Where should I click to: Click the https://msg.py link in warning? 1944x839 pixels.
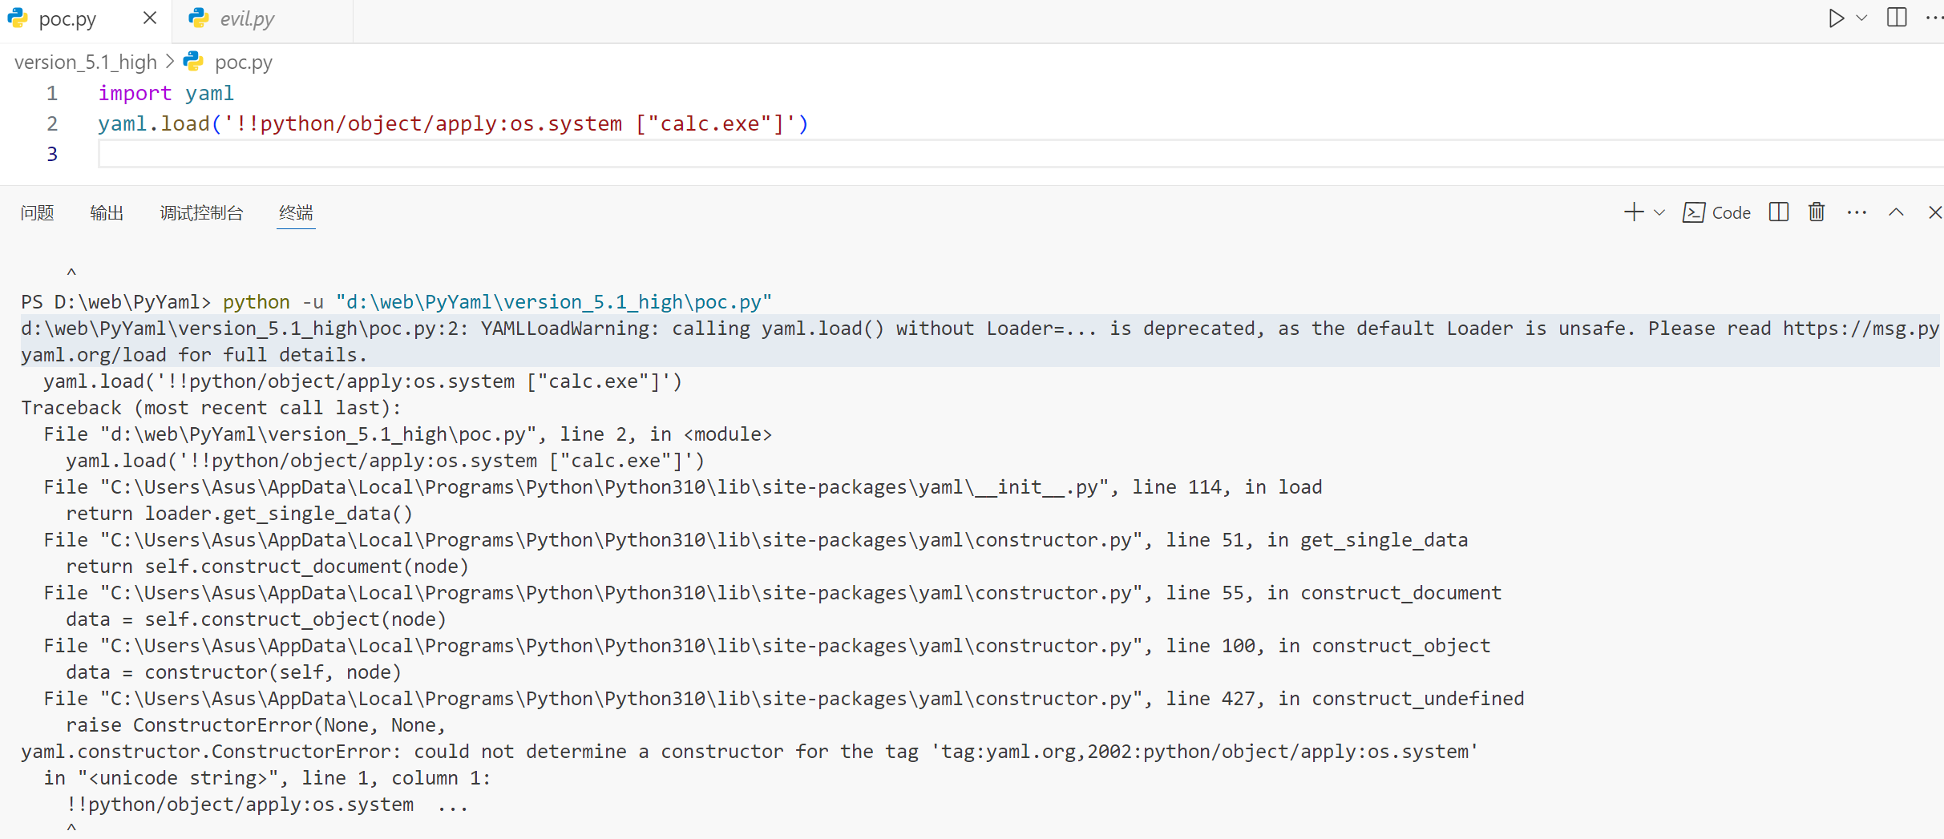coord(1861,329)
